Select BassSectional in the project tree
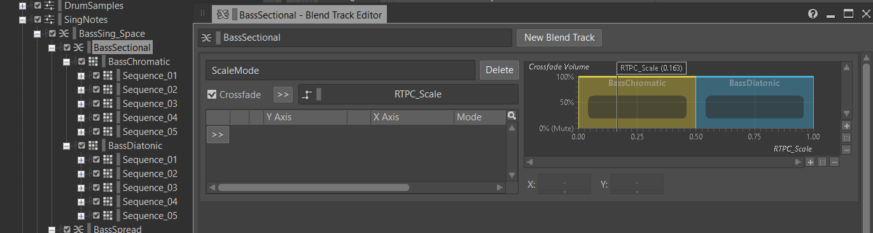 (x=122, y=48)
